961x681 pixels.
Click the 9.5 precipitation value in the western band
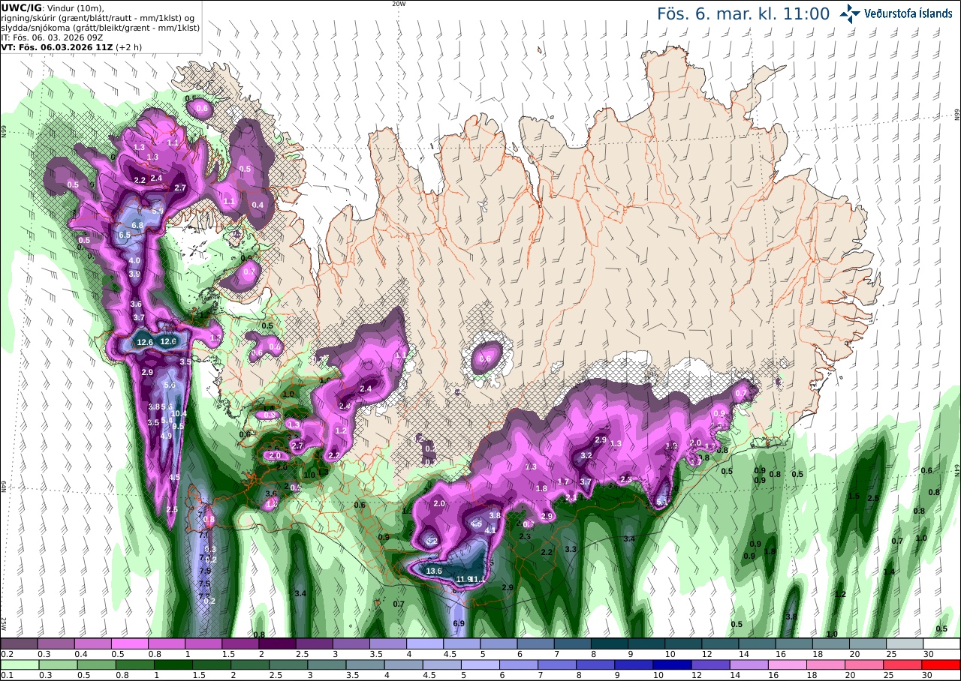click(x=178, y=426)
